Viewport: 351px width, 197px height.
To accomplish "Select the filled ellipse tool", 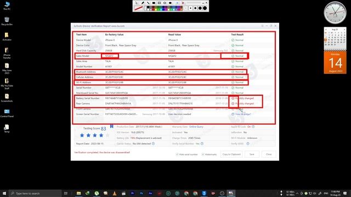I will click(x=171, y=3).
